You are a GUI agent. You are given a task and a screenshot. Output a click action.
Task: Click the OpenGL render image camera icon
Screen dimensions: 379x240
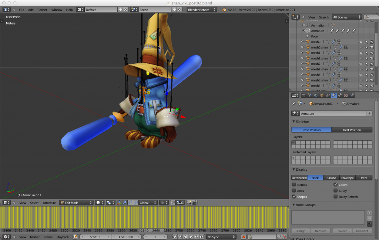click(189, 203)
